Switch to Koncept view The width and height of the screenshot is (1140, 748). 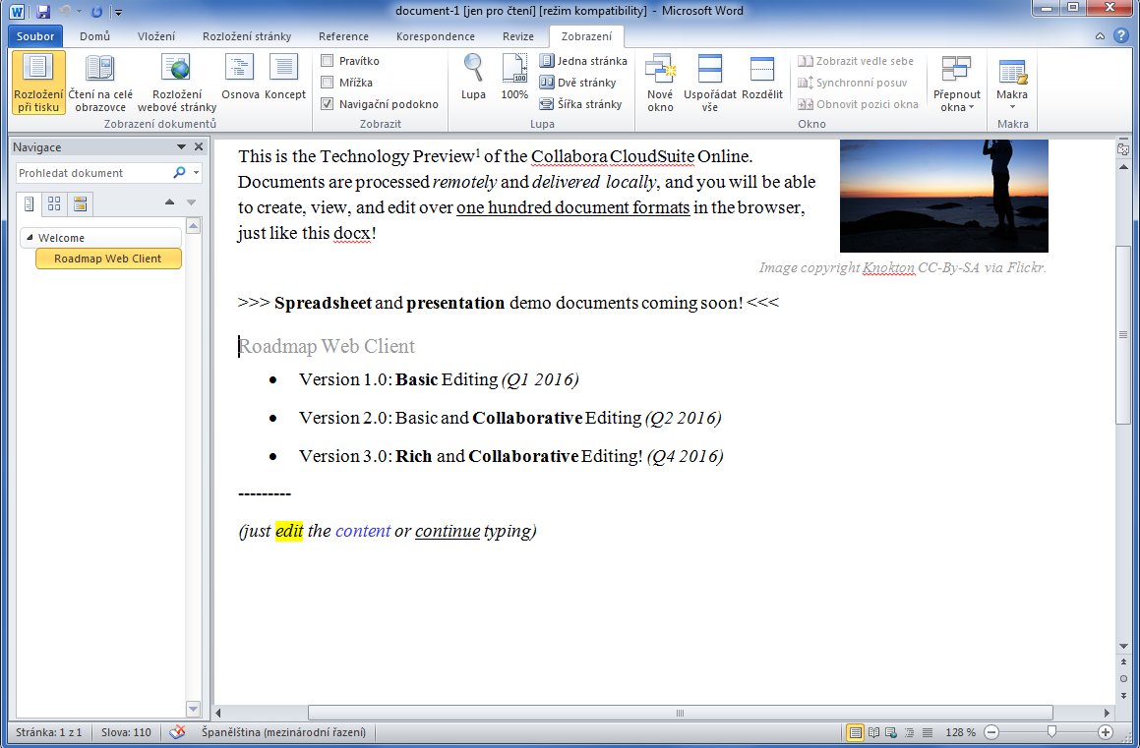point(285,78)
